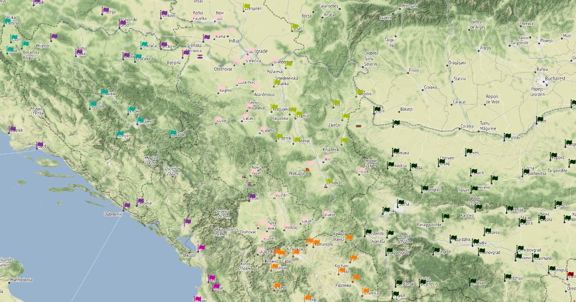Screen dimensions: 576x302
Task: Click the olive flag at Negotin
Action: [x=360, y=93]
